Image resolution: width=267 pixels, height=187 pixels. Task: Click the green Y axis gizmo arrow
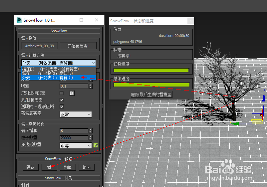pos(235,124)
